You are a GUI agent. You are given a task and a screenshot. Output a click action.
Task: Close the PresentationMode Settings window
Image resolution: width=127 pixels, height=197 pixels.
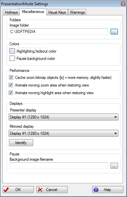click(x=123, y=4)
